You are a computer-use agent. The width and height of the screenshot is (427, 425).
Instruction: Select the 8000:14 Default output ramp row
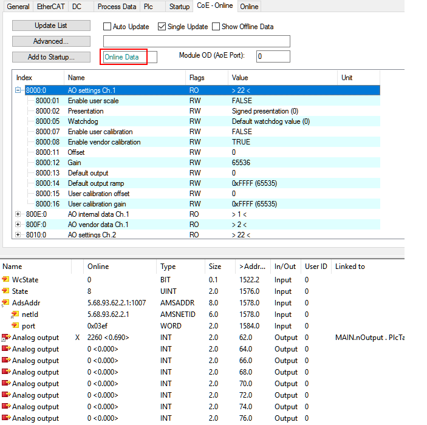pyautogui.click(x=208, y=183)
